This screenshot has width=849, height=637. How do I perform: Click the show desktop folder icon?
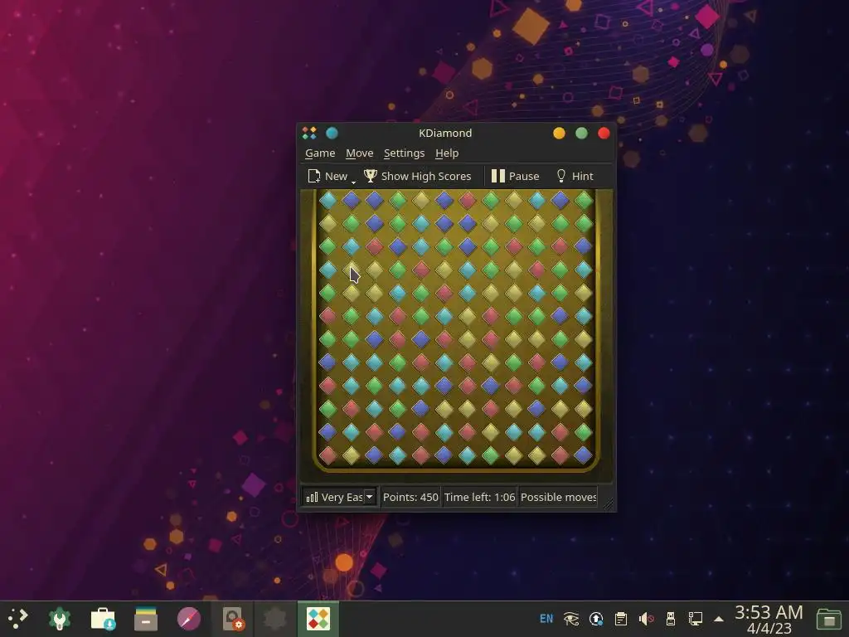tap(828, 618)
